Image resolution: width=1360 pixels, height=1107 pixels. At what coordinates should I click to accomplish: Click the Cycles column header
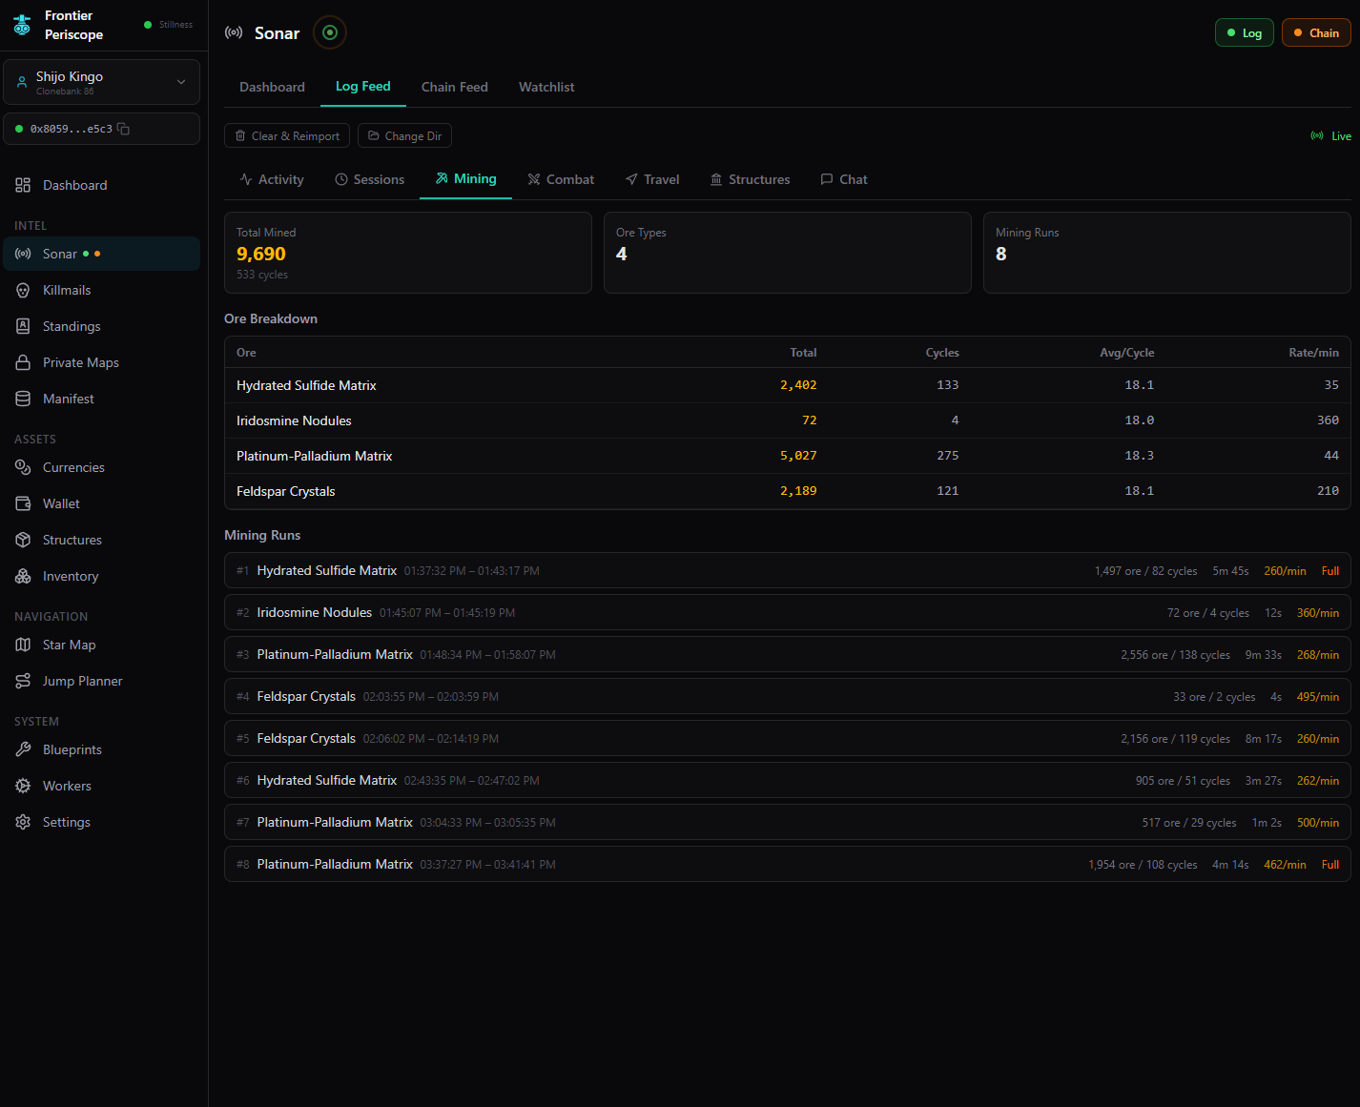[942, 353]
